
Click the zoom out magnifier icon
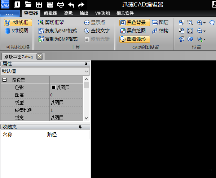pos(200,31)
